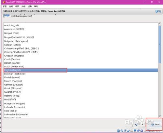Select Danish (Dansk) language
Image resolution: width=163 pixels, height=133 pixels.
[x=81, y=63]
